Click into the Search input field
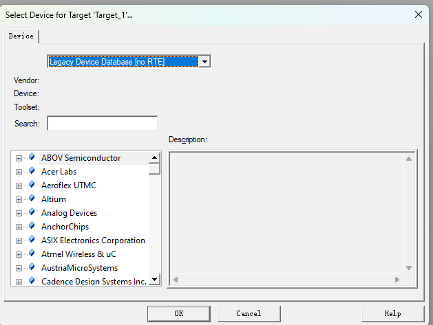The height and width of the screenshot is (325, 433). tap(102, 123)
